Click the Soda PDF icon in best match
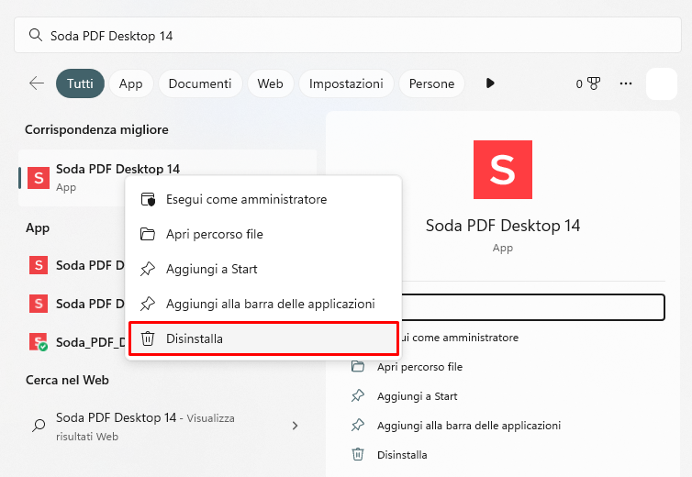The image size is (692, 477). (39, 178)
